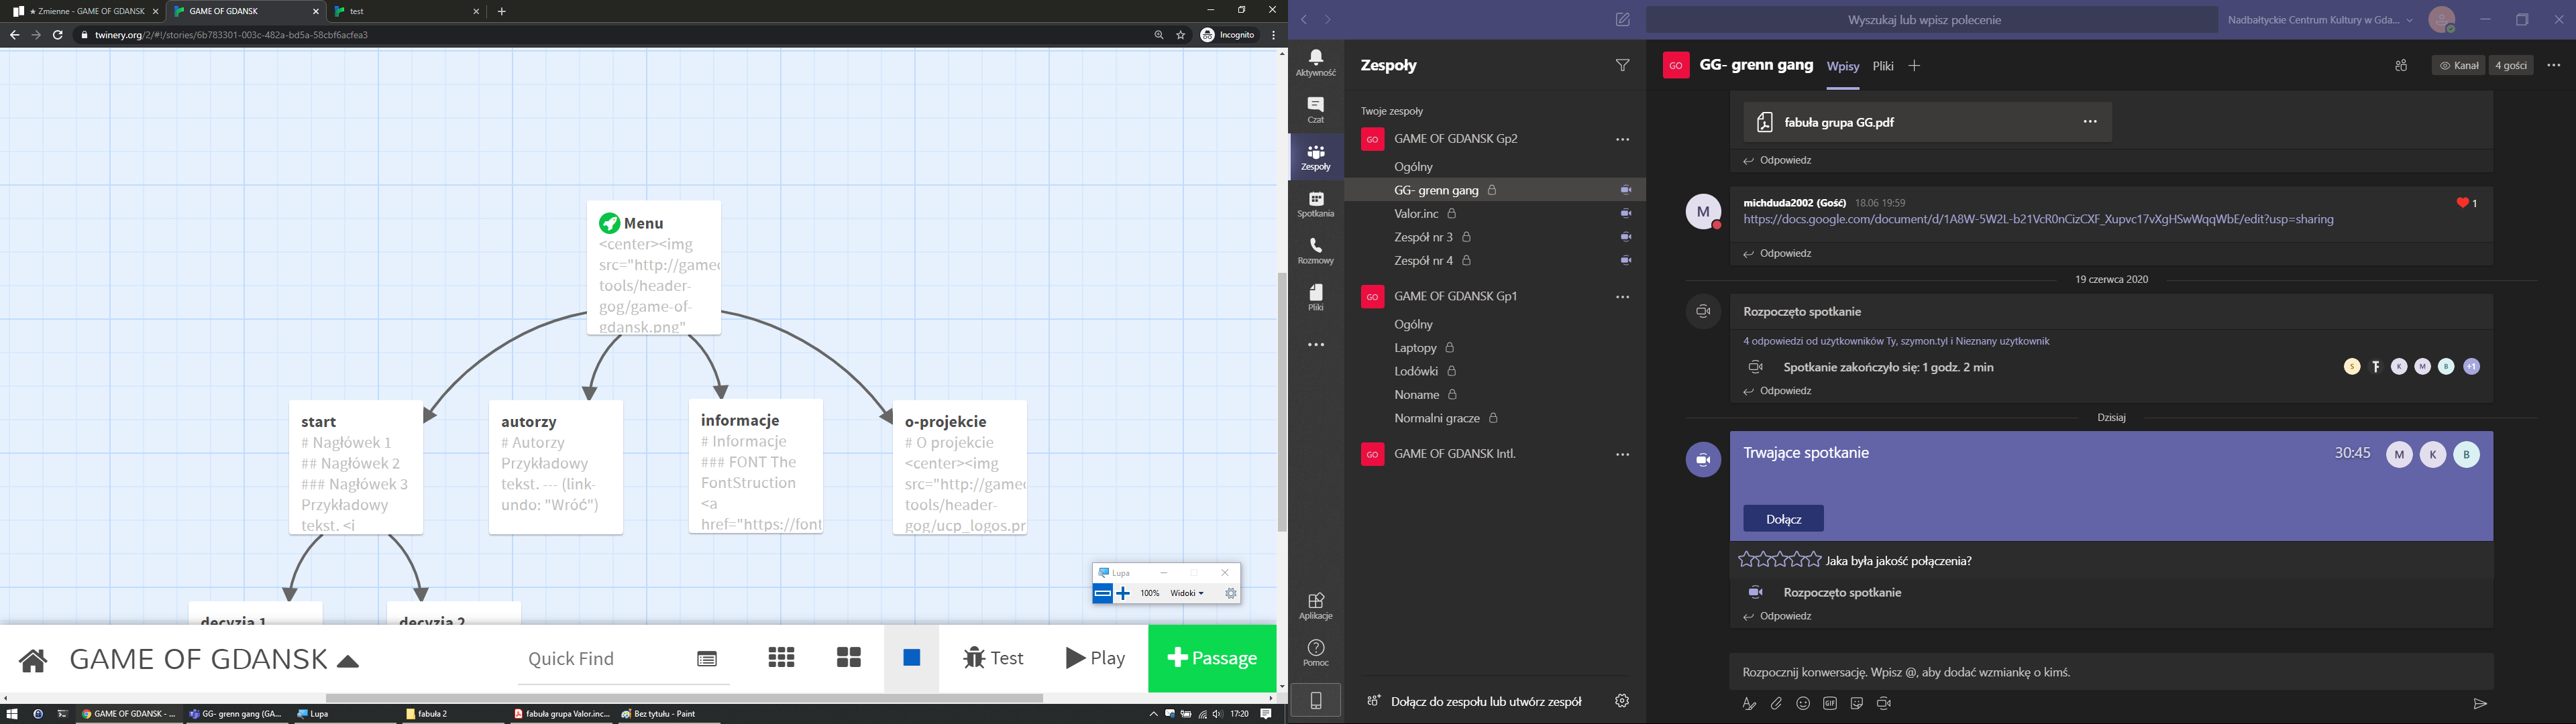
Task: Add a new Twine passage
Action: click(x=1212, y=658)
